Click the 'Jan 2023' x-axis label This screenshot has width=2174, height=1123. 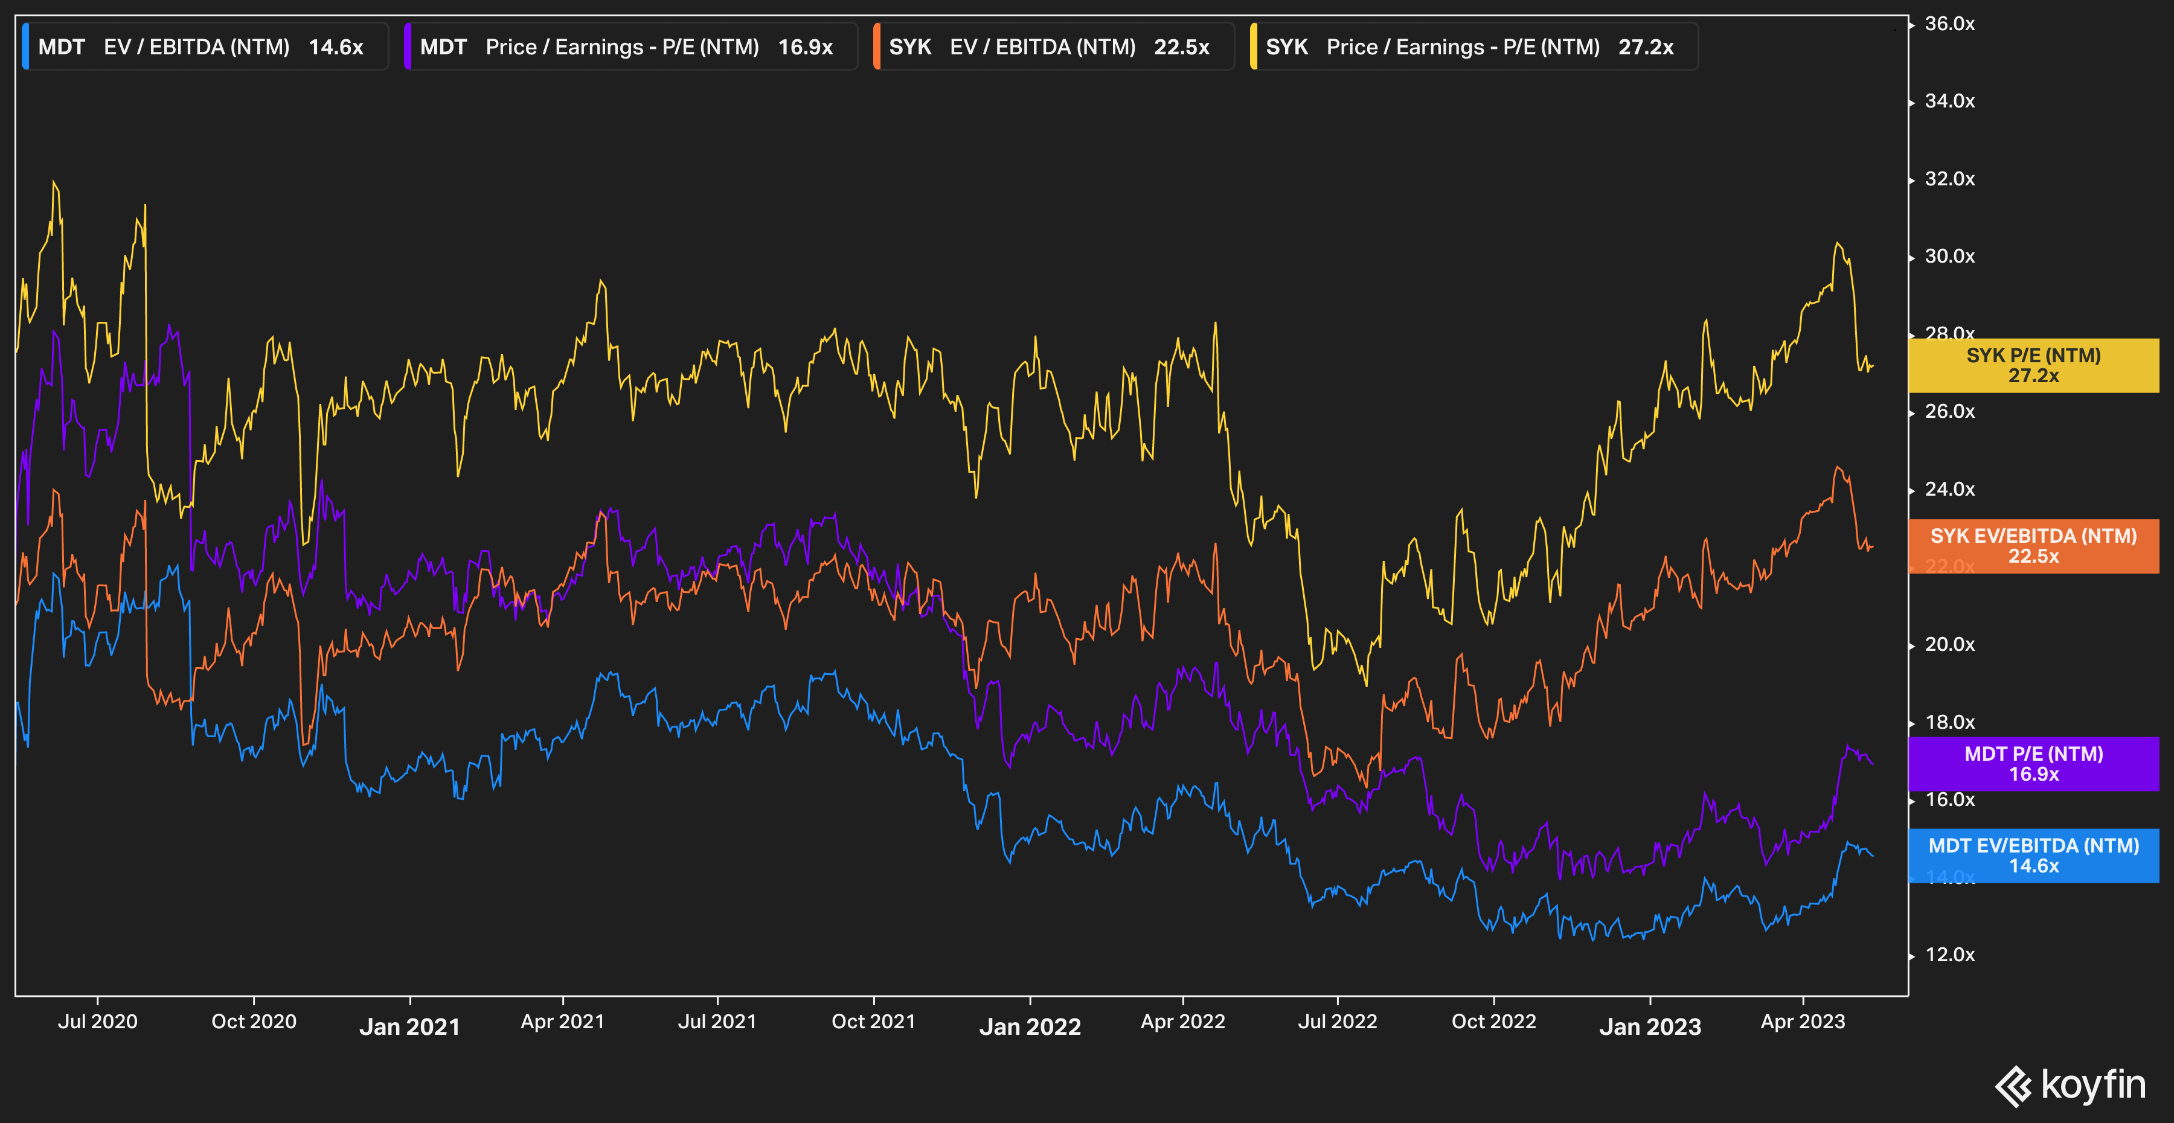(1651, 1027)
